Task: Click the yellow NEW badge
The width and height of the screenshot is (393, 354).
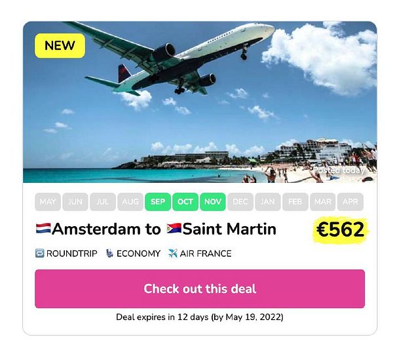Action: tap(60, 46)
